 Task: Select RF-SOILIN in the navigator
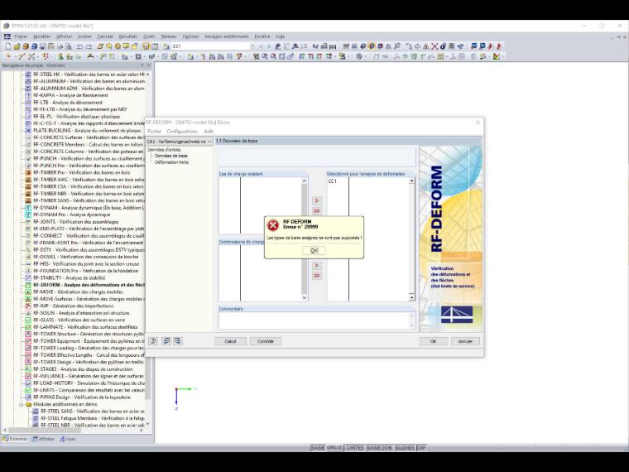(x=81, y=313)
